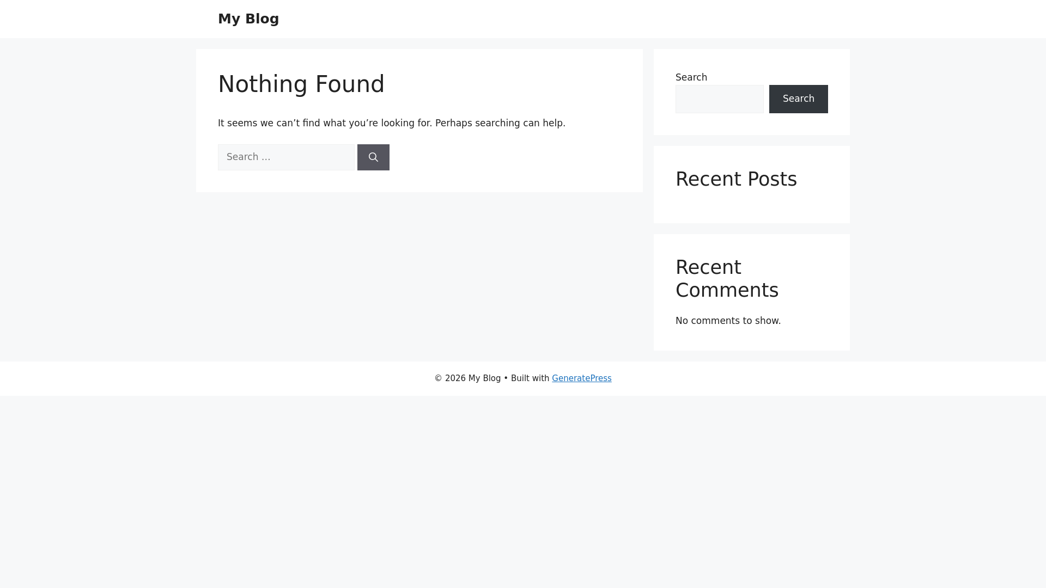Click the Recent Posts widget heading
Viewport: 1046px width, 588px height.
(x=736, y=179)
